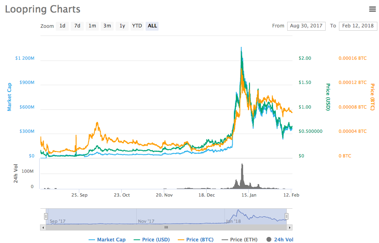Click the $900M market cap axis label
The height and width of the screenshot is (243, 379).
tap(27, 82)
